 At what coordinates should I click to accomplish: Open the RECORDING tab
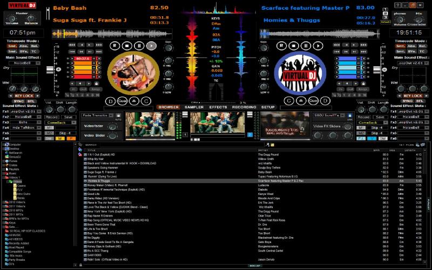(x=244, y=107)
